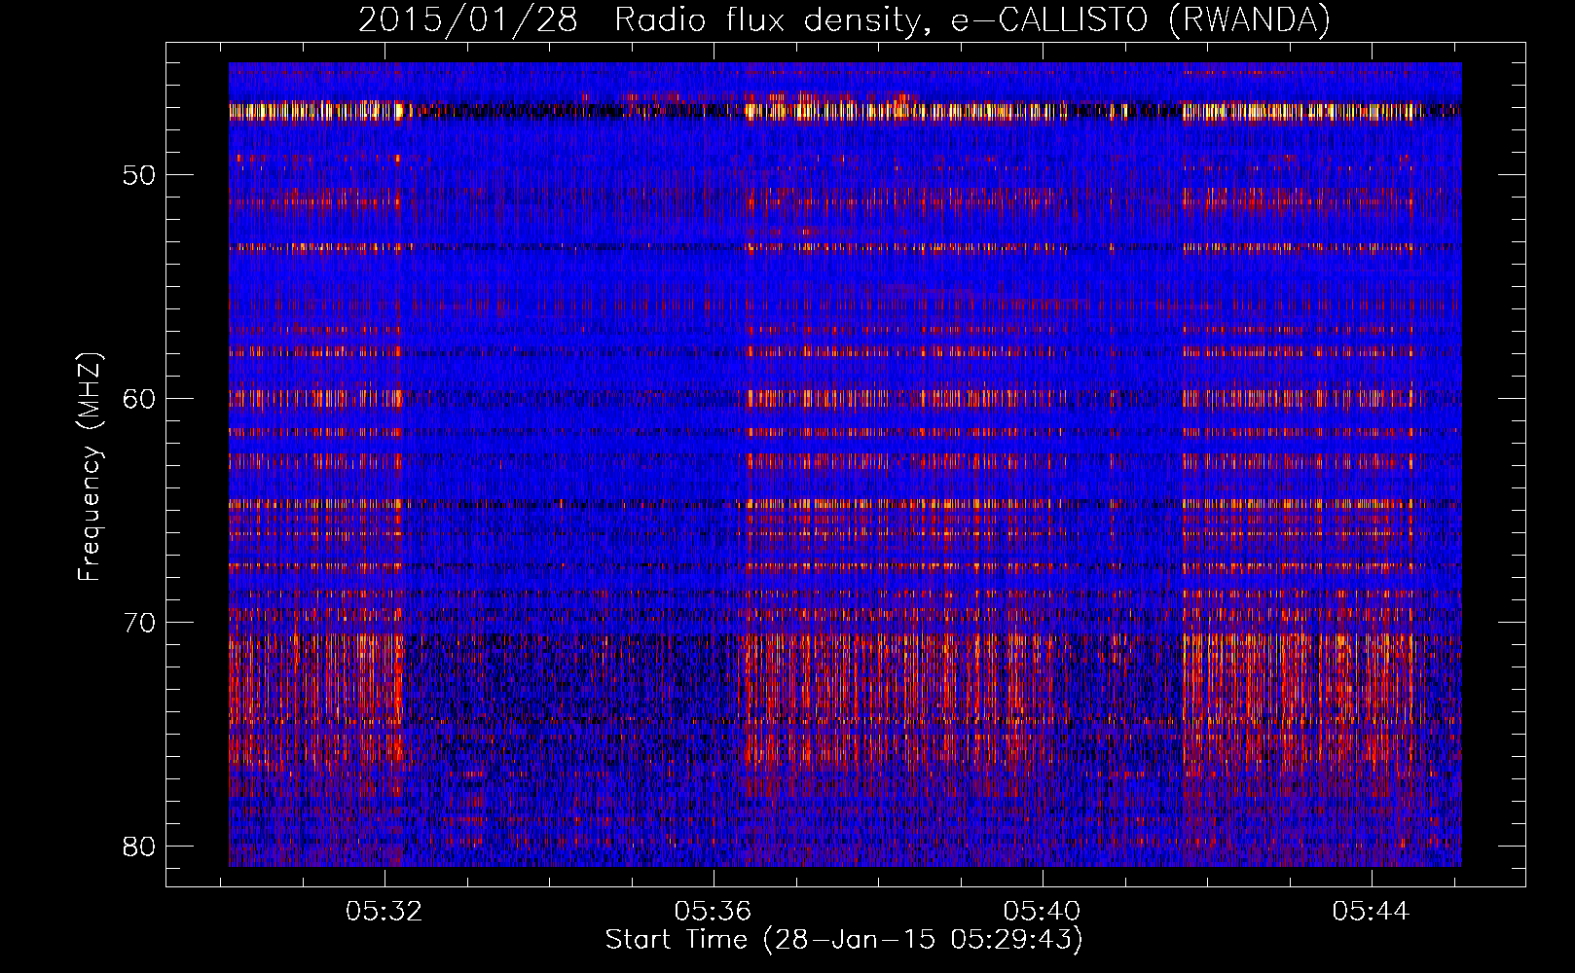
Task: Click the 'Start Time (28-Jan-15 05:29:43)' label
Action: (844, 940)
